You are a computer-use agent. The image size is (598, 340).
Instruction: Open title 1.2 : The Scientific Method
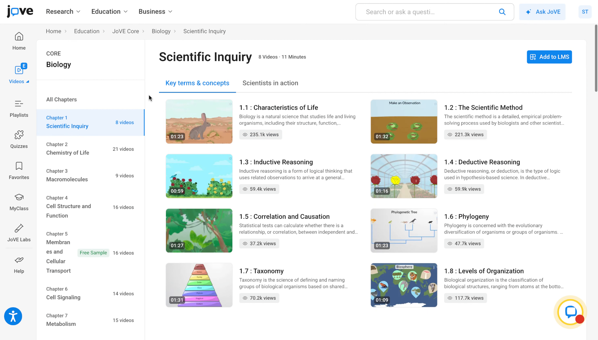(483, 108)
